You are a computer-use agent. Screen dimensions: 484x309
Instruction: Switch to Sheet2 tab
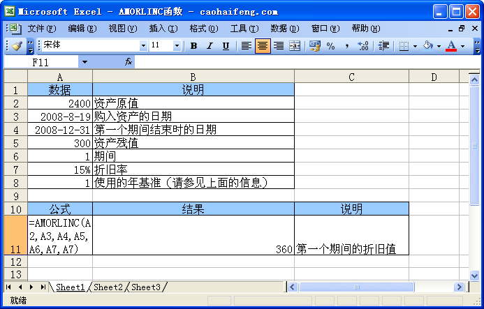(x=108, y=287)
